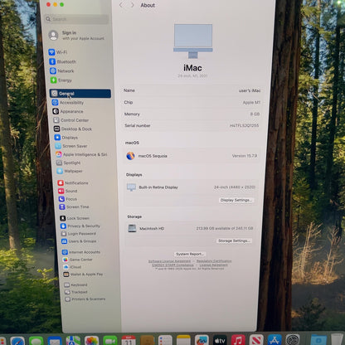Select the General sidebar item
Image resolution: width=345 pixels, height=345 pixels.
pos(80,94)
